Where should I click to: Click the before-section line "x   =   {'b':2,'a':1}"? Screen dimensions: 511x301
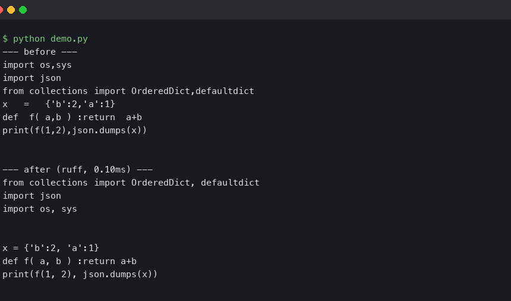click(59, 104)
